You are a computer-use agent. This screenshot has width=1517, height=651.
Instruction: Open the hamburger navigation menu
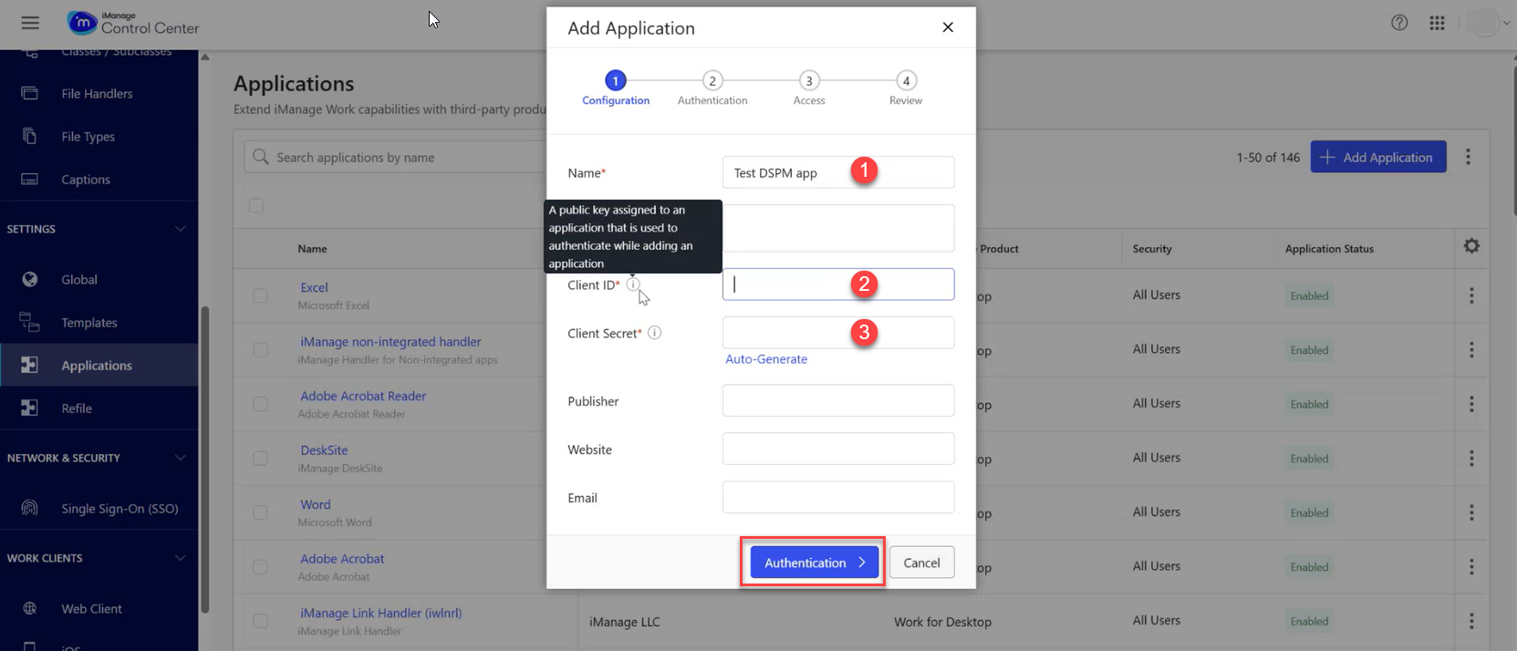(30, 23)
